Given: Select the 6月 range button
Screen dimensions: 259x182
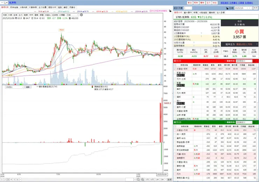Looking at the screenshot, I should click(152, 180).
